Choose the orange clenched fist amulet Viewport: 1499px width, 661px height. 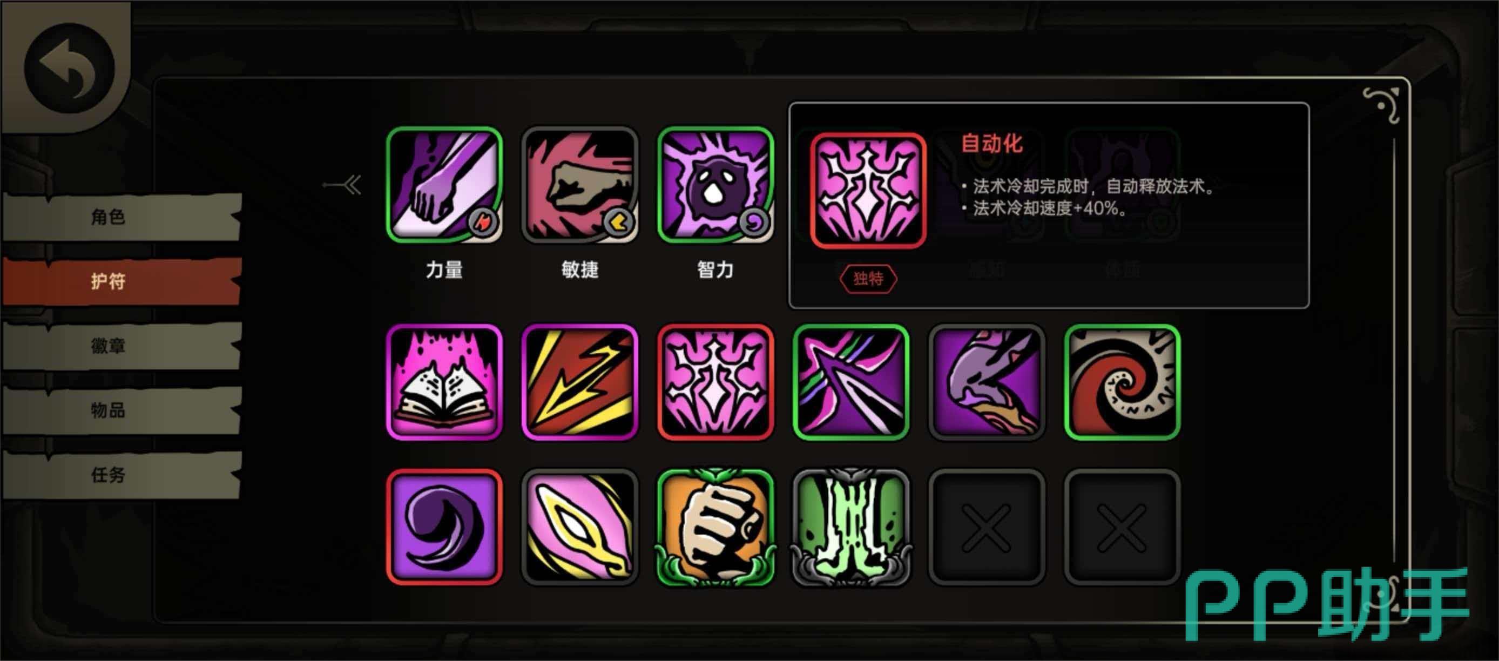[x=715, y=527]
